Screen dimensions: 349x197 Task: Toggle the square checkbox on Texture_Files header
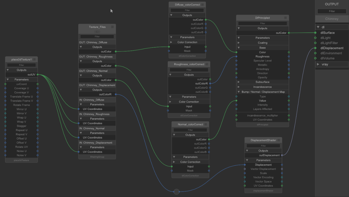point(113,27)
